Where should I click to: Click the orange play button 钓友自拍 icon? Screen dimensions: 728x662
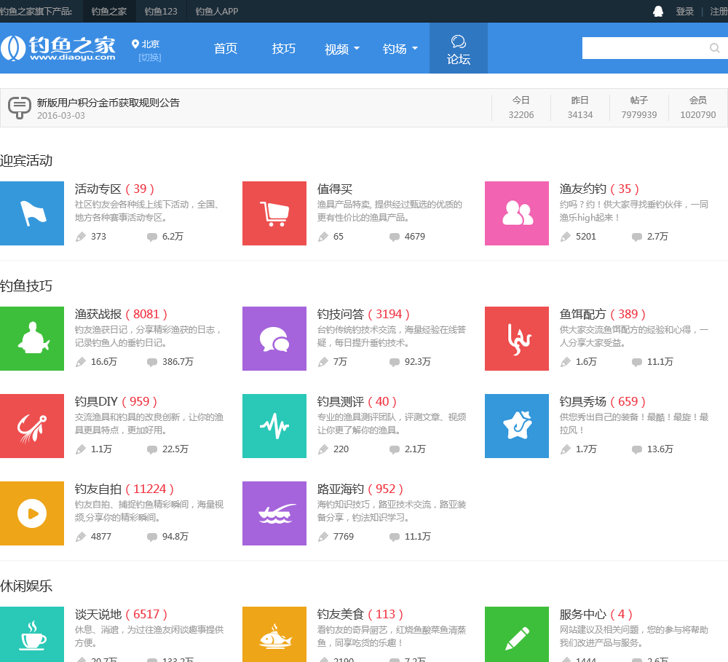click(x=32, y=513)
